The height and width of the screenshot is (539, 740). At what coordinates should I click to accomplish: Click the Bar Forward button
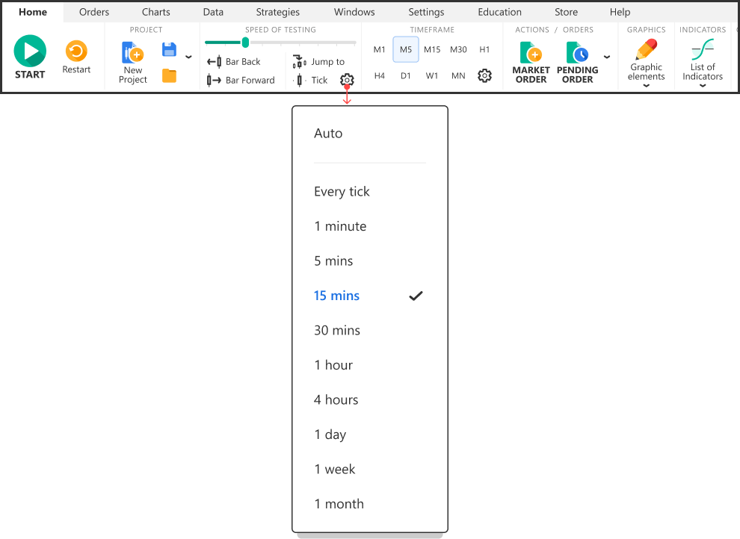241,80
